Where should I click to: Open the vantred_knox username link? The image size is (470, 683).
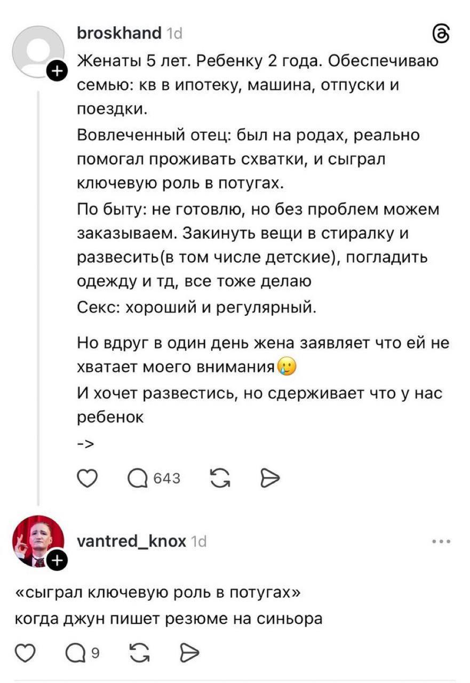[x=132, y=541]
